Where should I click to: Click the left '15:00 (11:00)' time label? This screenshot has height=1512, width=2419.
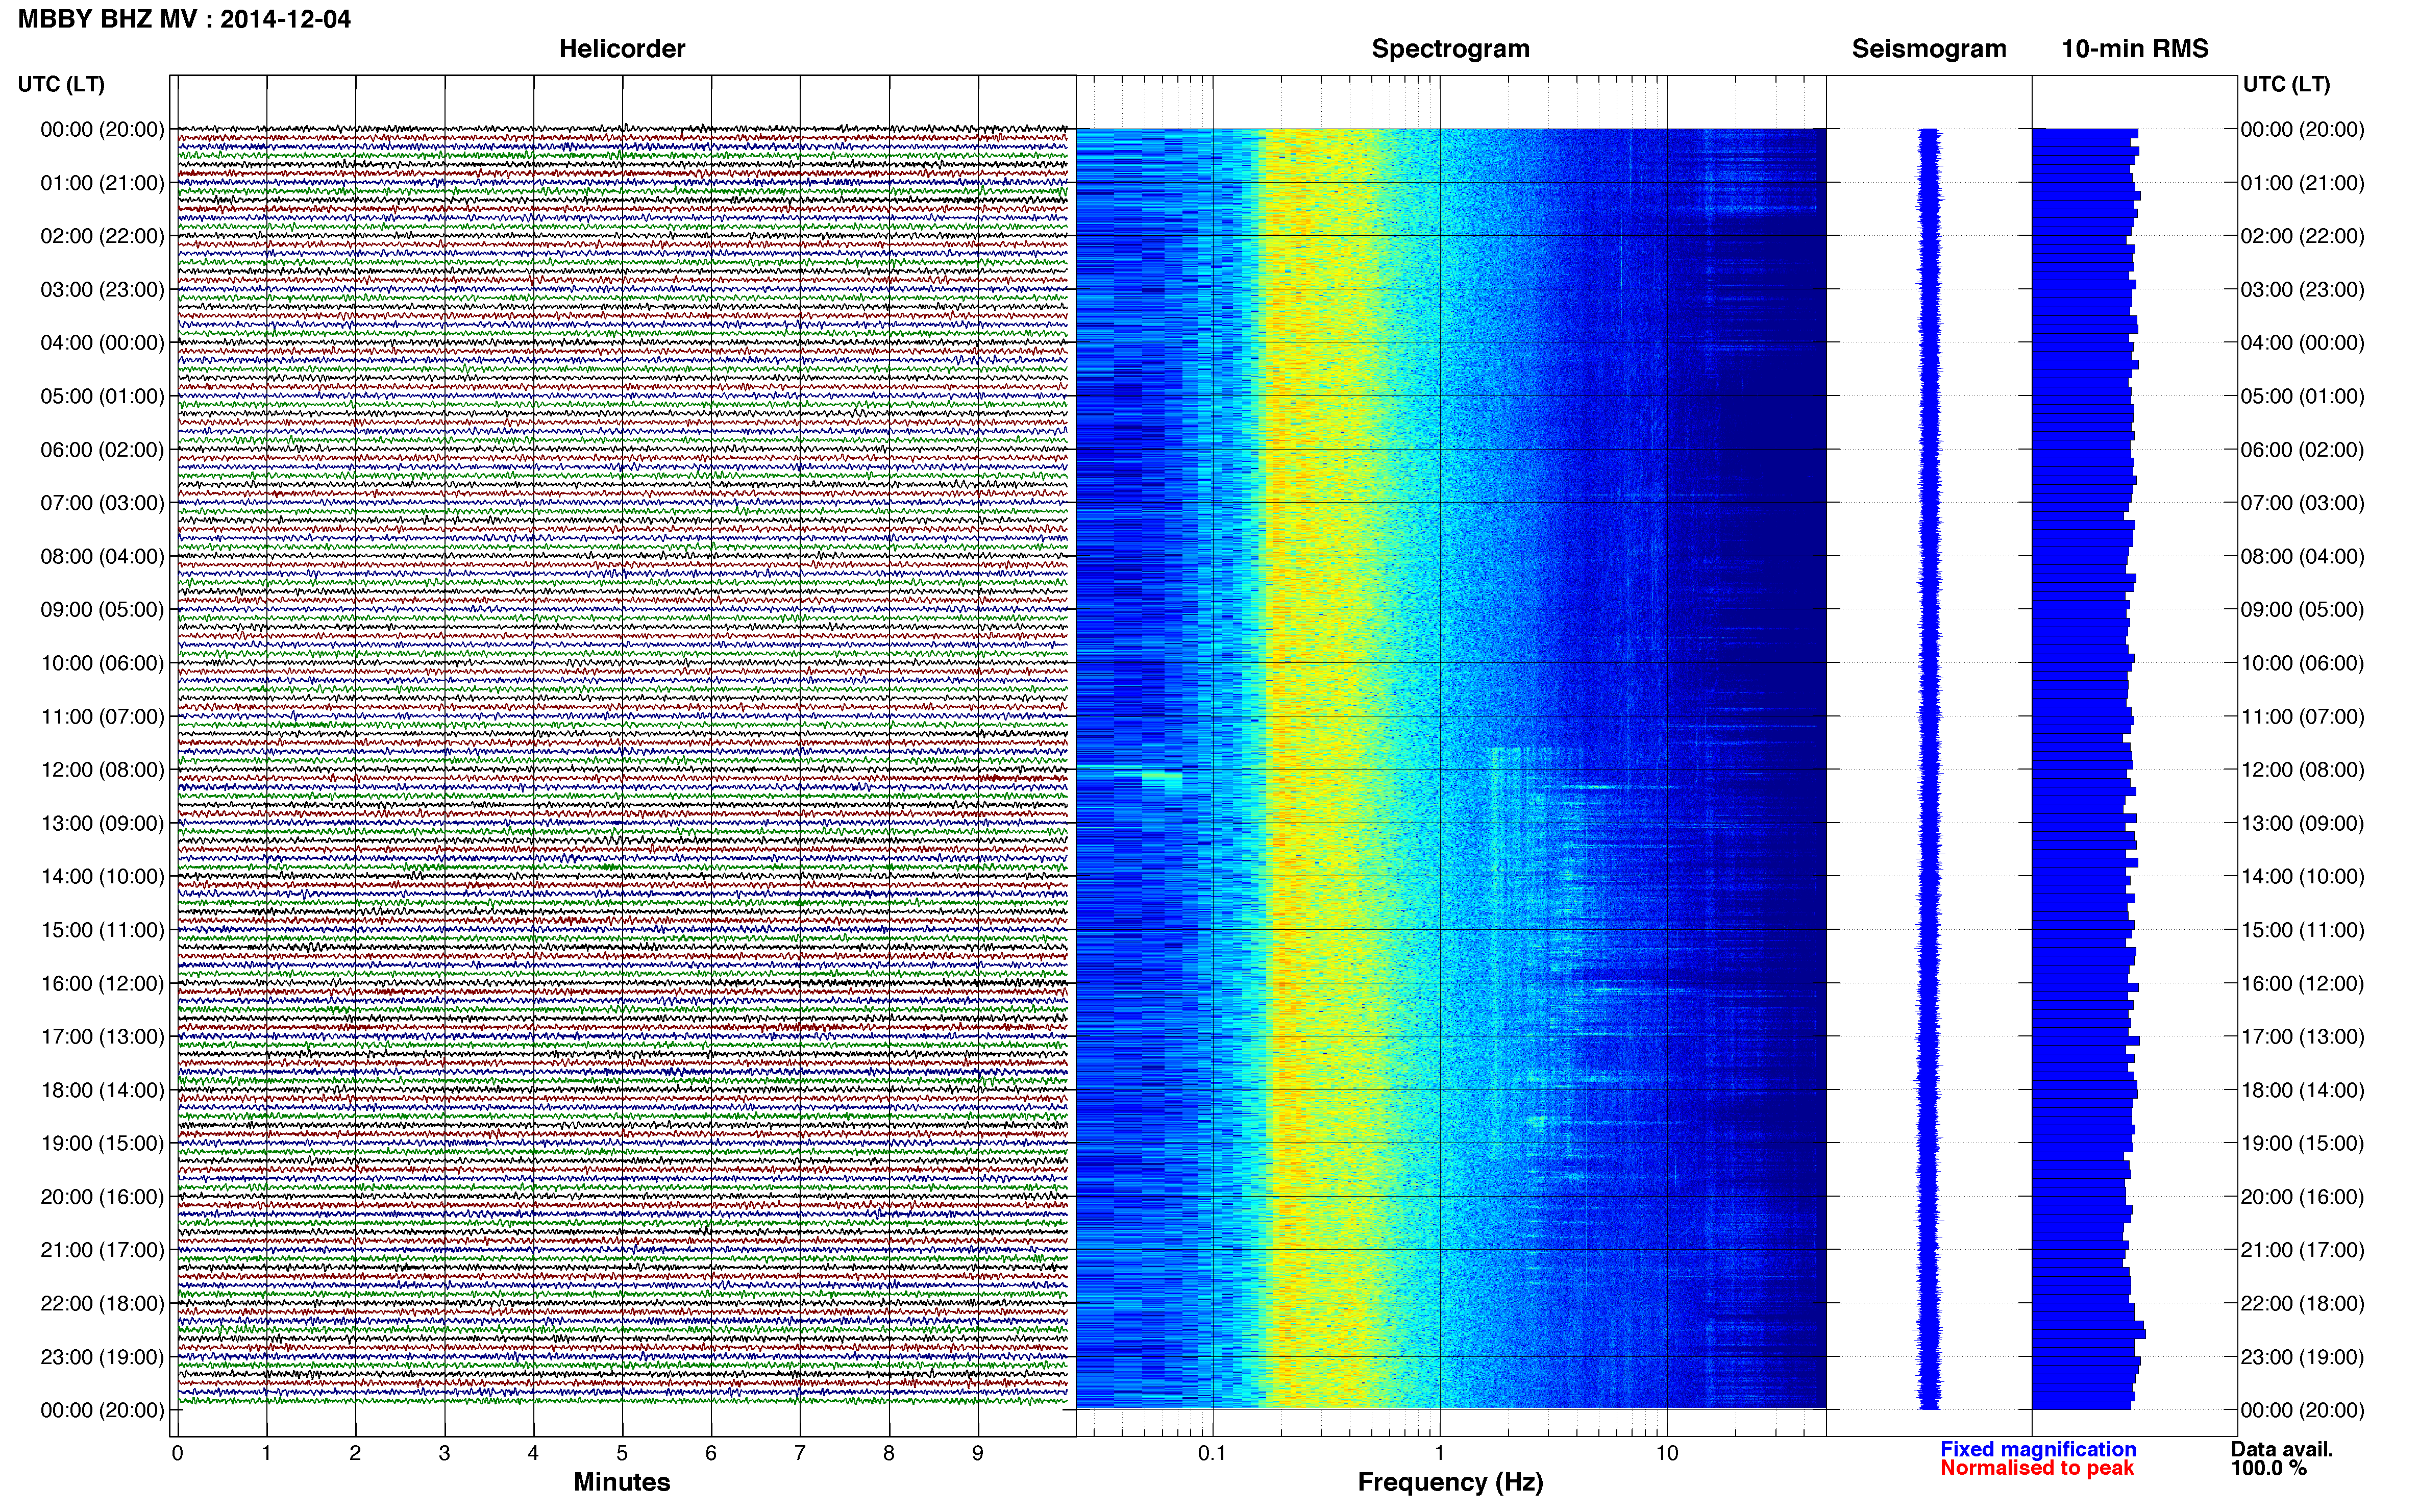pyautogui.click(x=102, y=929)
